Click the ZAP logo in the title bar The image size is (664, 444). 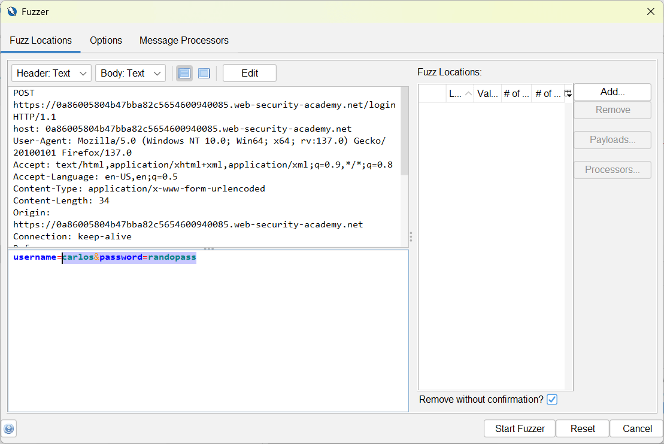pyautogui.click(x=11, y=11)
